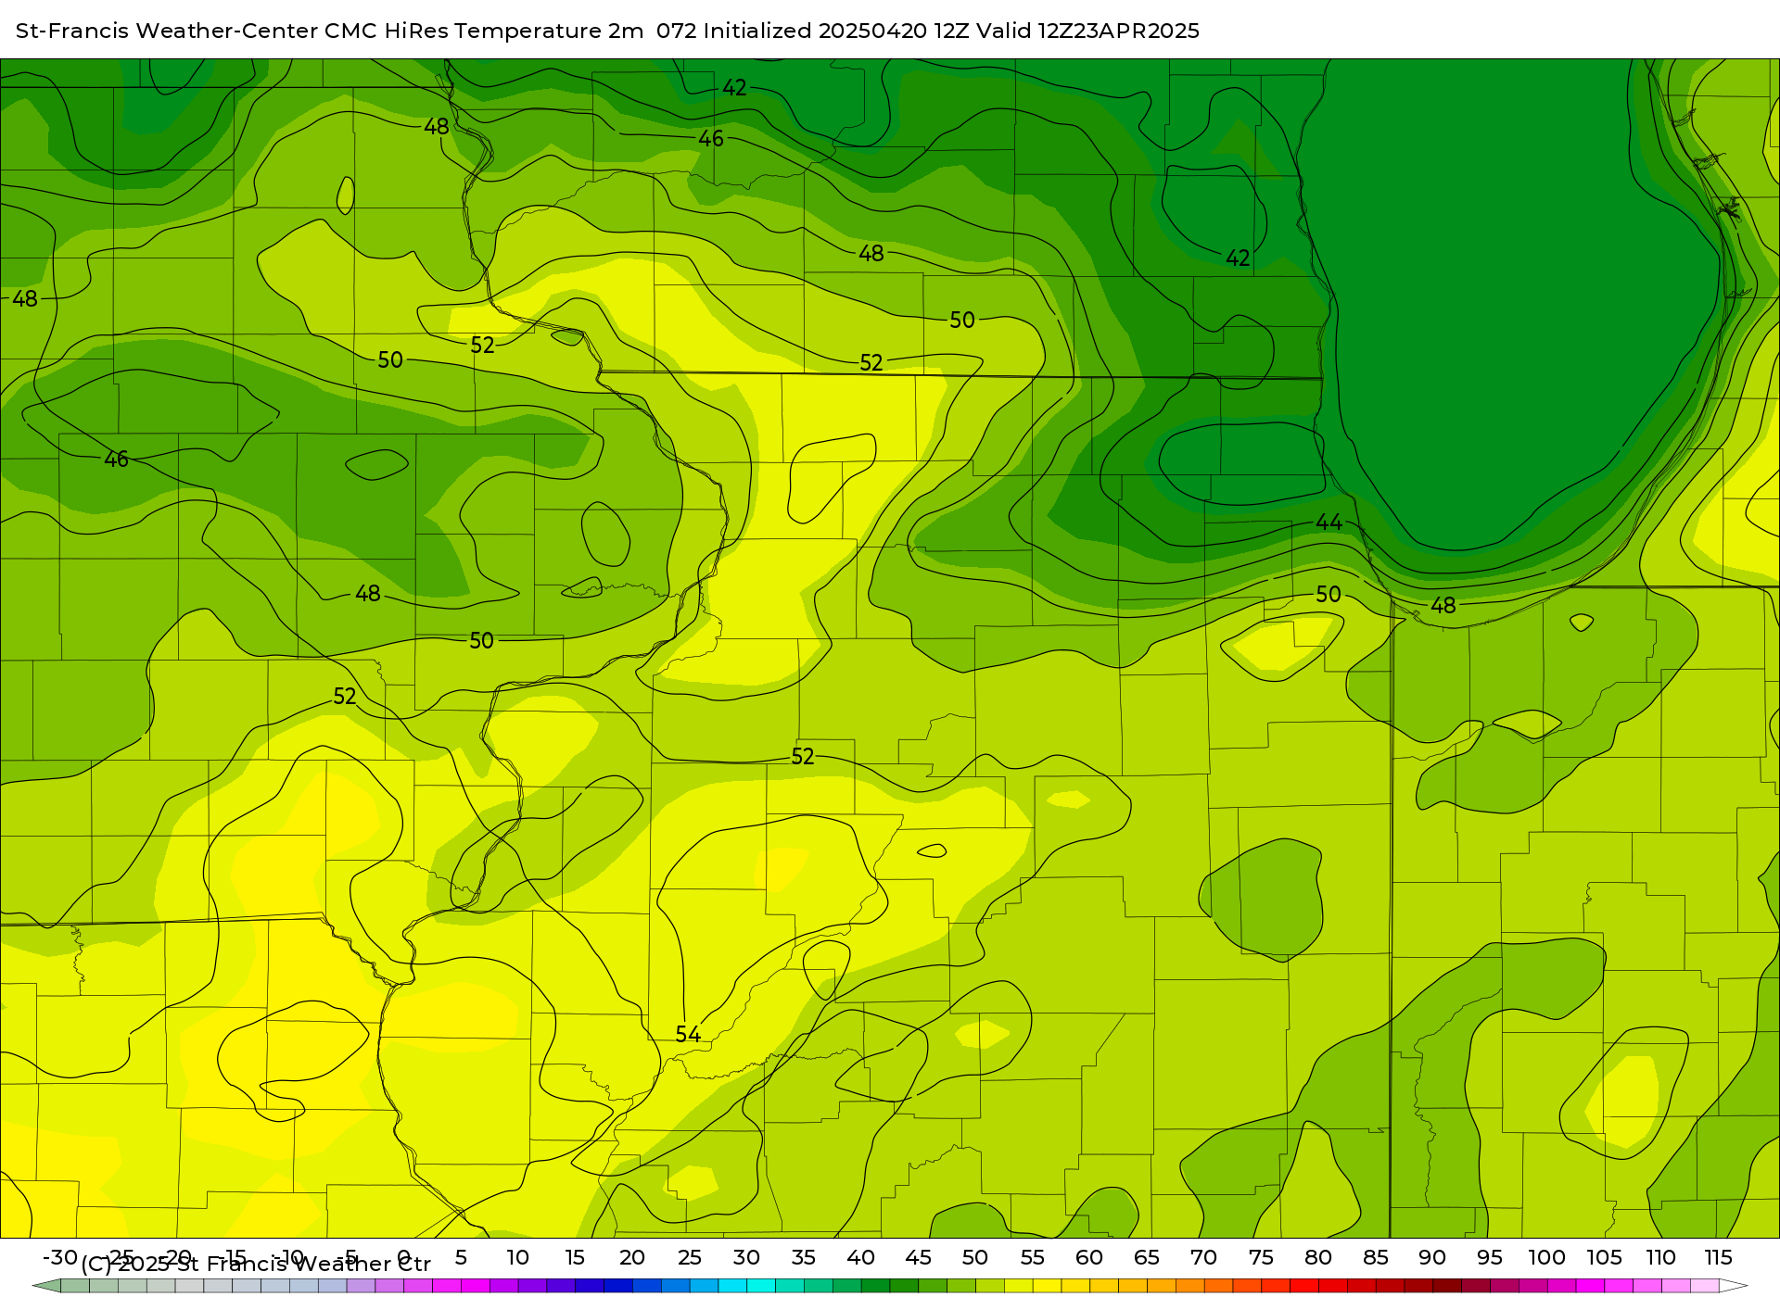Click the 110 label on the color scale
This screenshot has height=1297, width=1780.
click(x=1660, y=1257)
